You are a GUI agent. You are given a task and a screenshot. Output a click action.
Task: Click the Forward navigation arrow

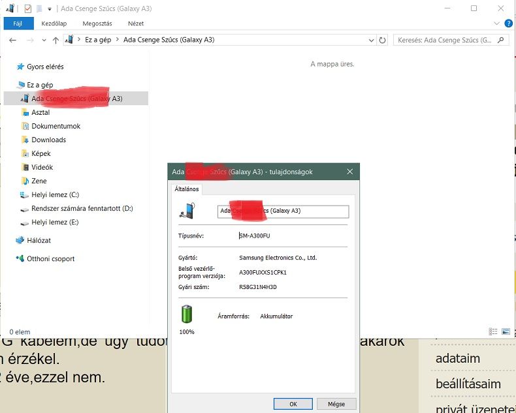pyautogui.click(x=30, y=40)
